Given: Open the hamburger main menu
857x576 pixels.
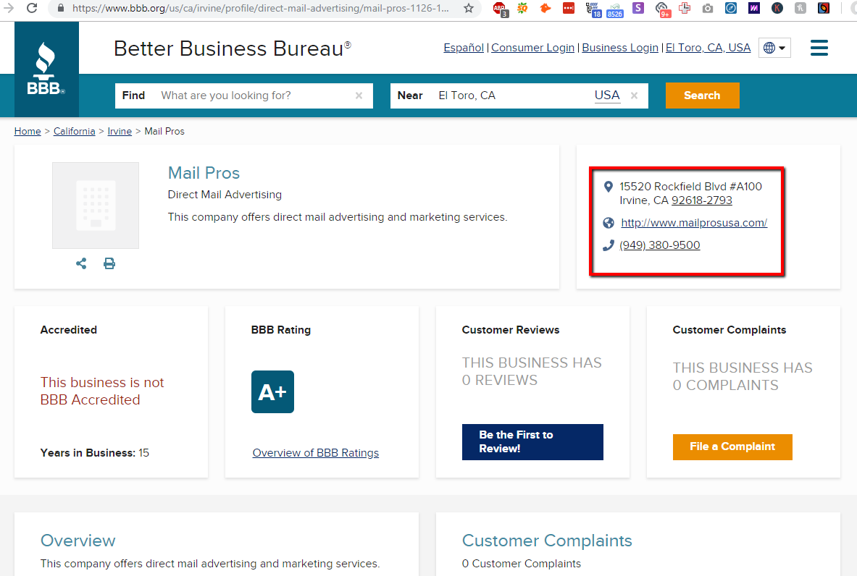Looking at the screenshot, I should [x=819, y=48].
